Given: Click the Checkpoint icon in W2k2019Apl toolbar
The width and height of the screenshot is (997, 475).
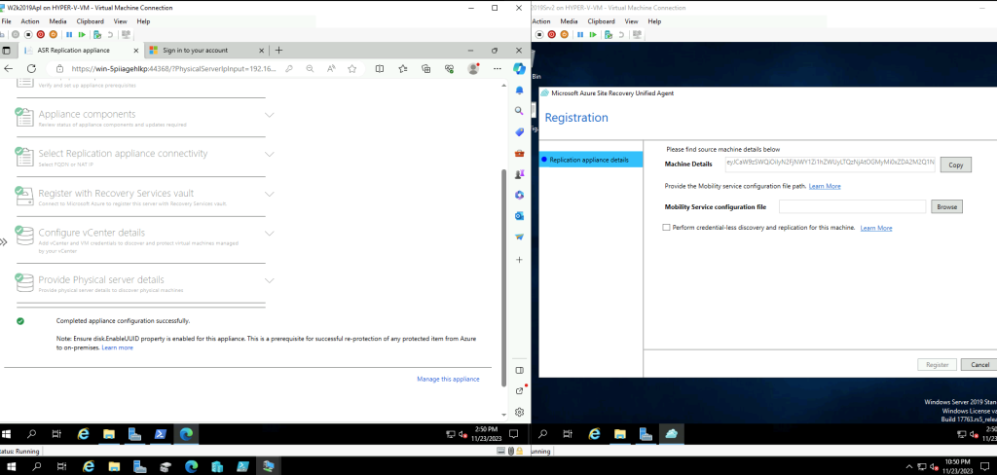Looking at the screenshot, I should [97, 34].
